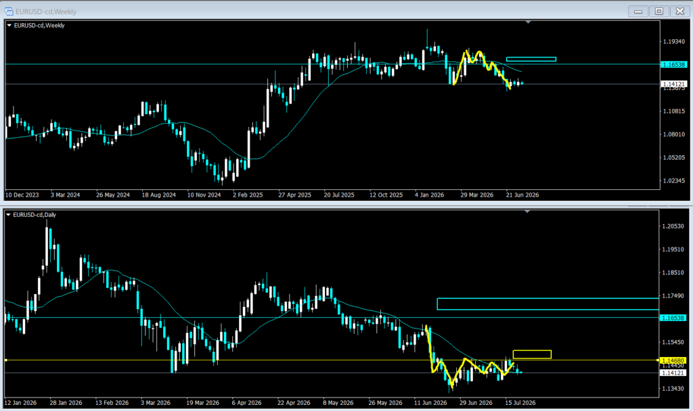Screen dimensions: 693x411
Task: Click chart shift marker on Weekly chart
Action: coord(528,22)
